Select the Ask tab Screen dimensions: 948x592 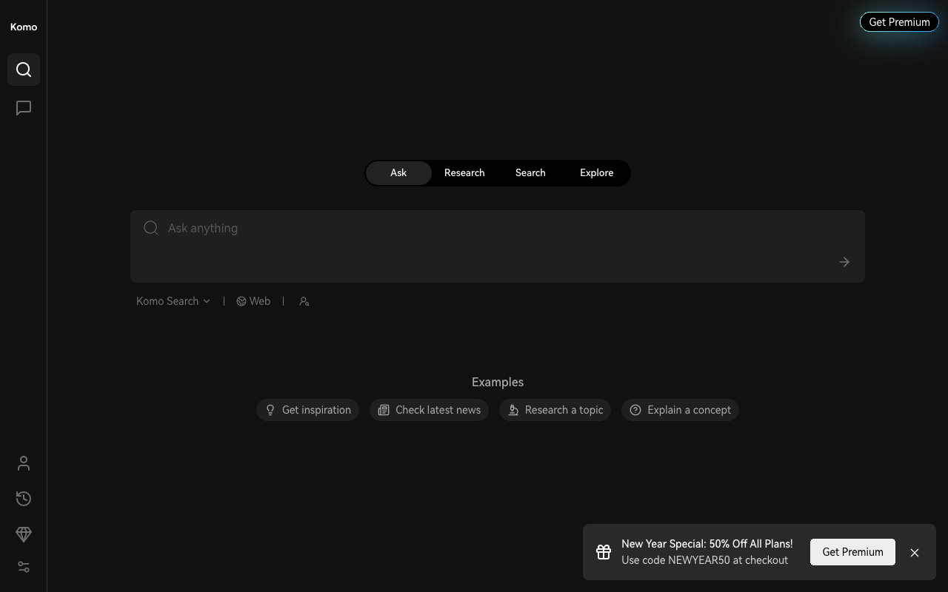[398, 173]
